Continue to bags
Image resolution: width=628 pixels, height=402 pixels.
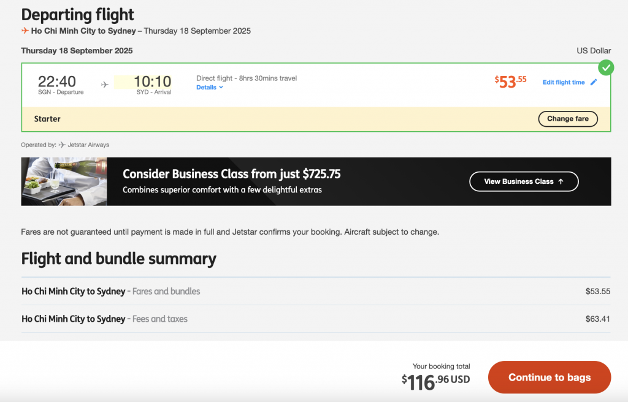[549, 377]
